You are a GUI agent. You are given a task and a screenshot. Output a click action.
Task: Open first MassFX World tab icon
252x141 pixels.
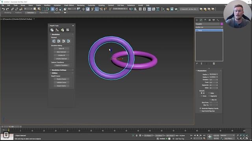click(x=52, y=30)
